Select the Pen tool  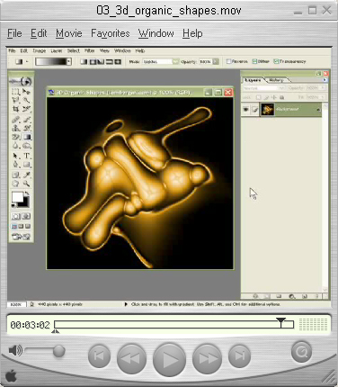[x=15, y=165]
